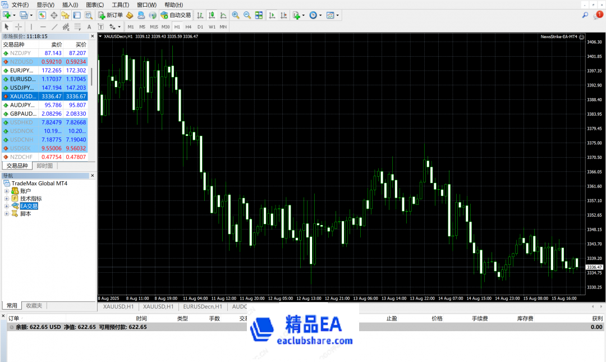Expand the 脚本 tree node
This screenshot has width=606, height=362.
(7, 213)
